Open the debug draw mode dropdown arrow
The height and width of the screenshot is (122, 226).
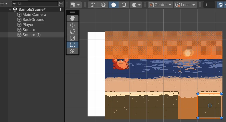pyautogui.click(x=139, y=5)
